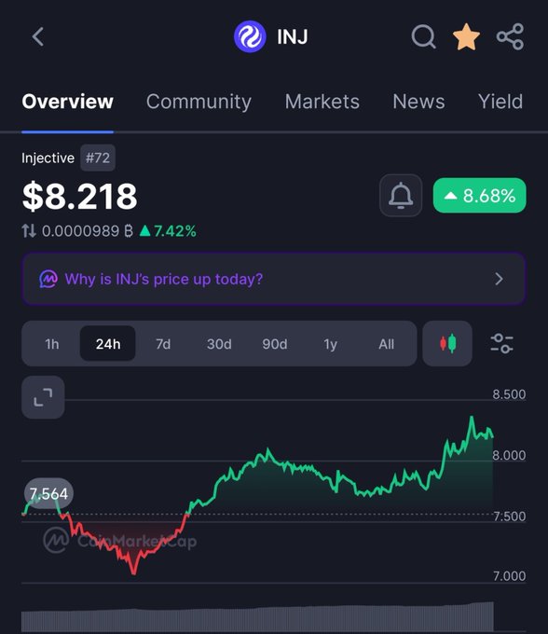Switch chart to candlestick view
Image resolution: width=548 pixels, height=634 pixels.
pos(447,344)
